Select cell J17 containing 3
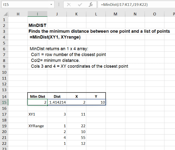 coord(57,114)
